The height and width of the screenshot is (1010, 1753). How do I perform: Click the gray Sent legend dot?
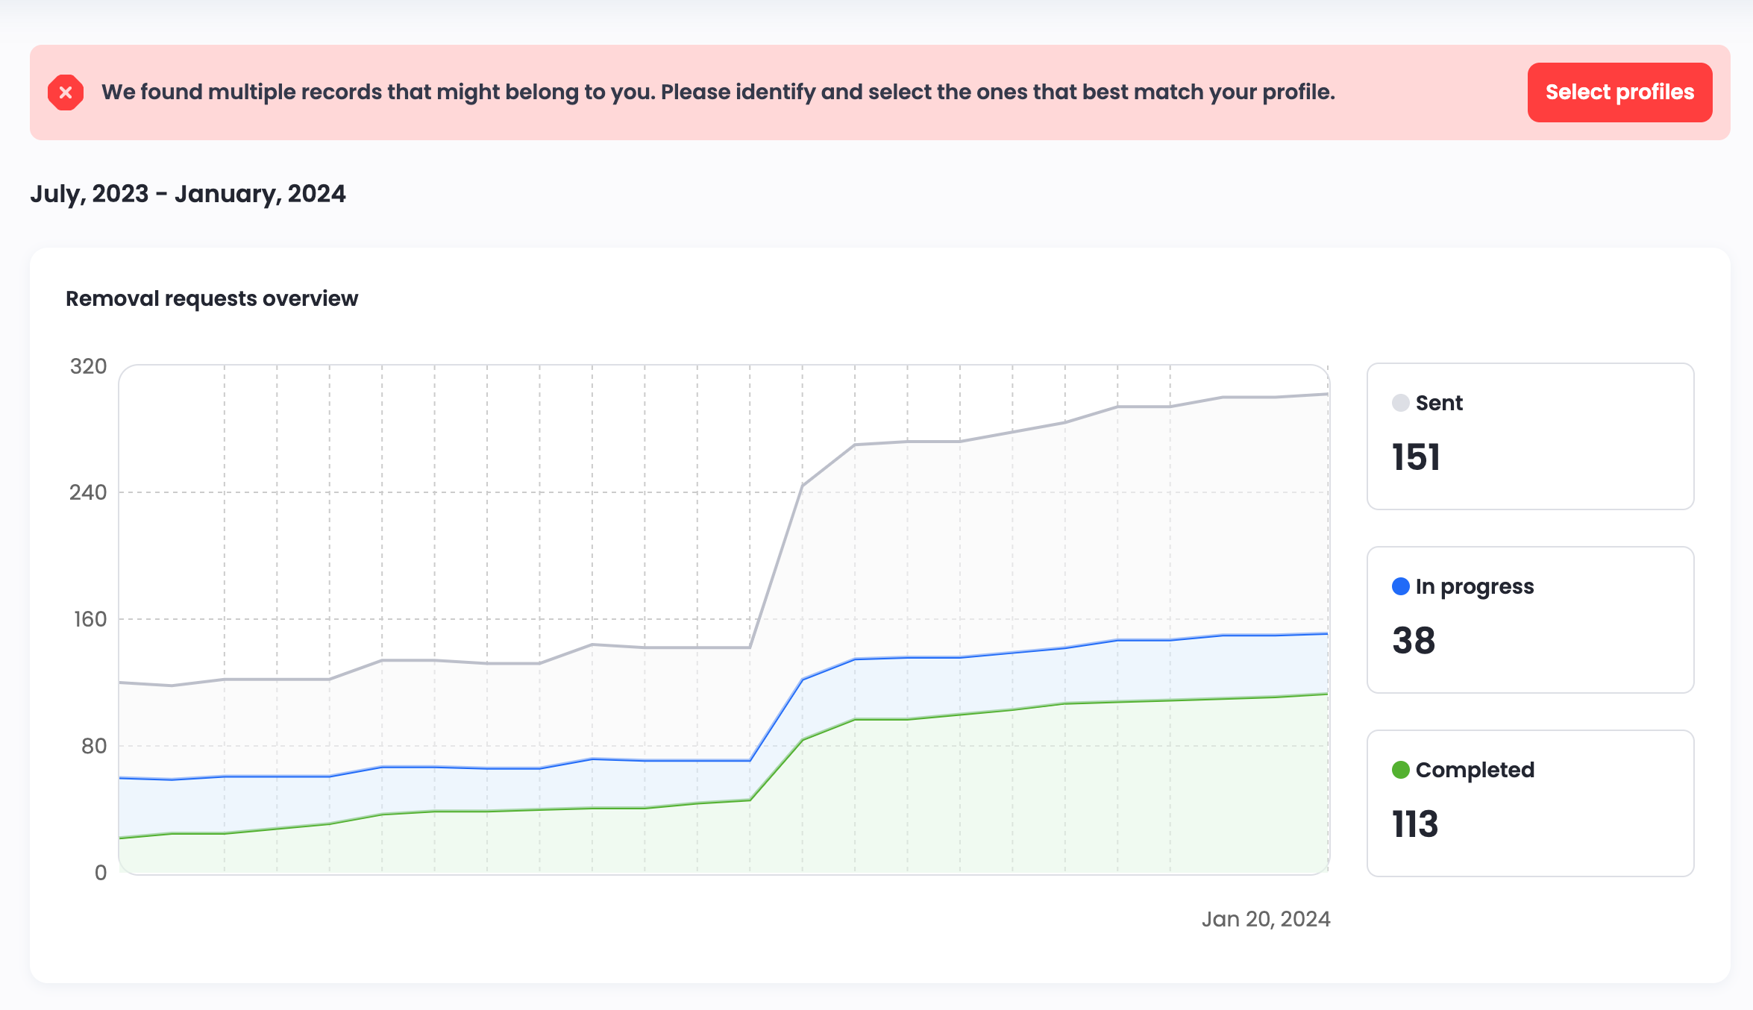click(1400, 403)
